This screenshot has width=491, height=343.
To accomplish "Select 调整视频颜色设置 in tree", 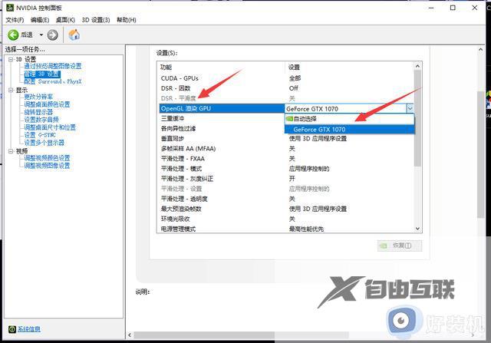I will point(47,158).
